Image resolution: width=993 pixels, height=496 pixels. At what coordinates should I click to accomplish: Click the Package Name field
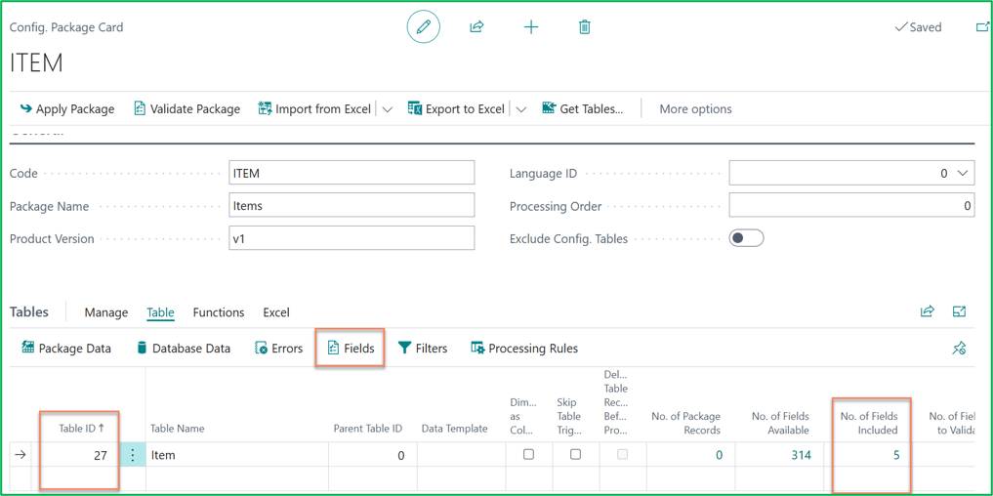pos(352,206)
